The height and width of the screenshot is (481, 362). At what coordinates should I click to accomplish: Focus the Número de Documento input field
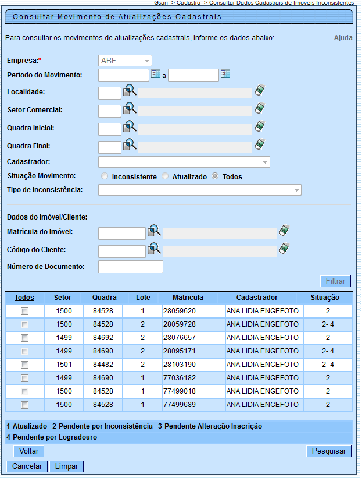[131, 267]
